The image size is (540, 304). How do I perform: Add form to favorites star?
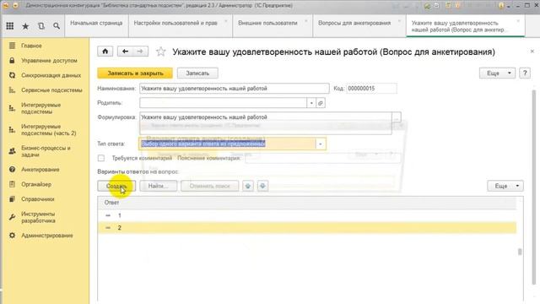tap(160, 52)
